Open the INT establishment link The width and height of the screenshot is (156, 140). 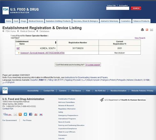tap(18, 48)
